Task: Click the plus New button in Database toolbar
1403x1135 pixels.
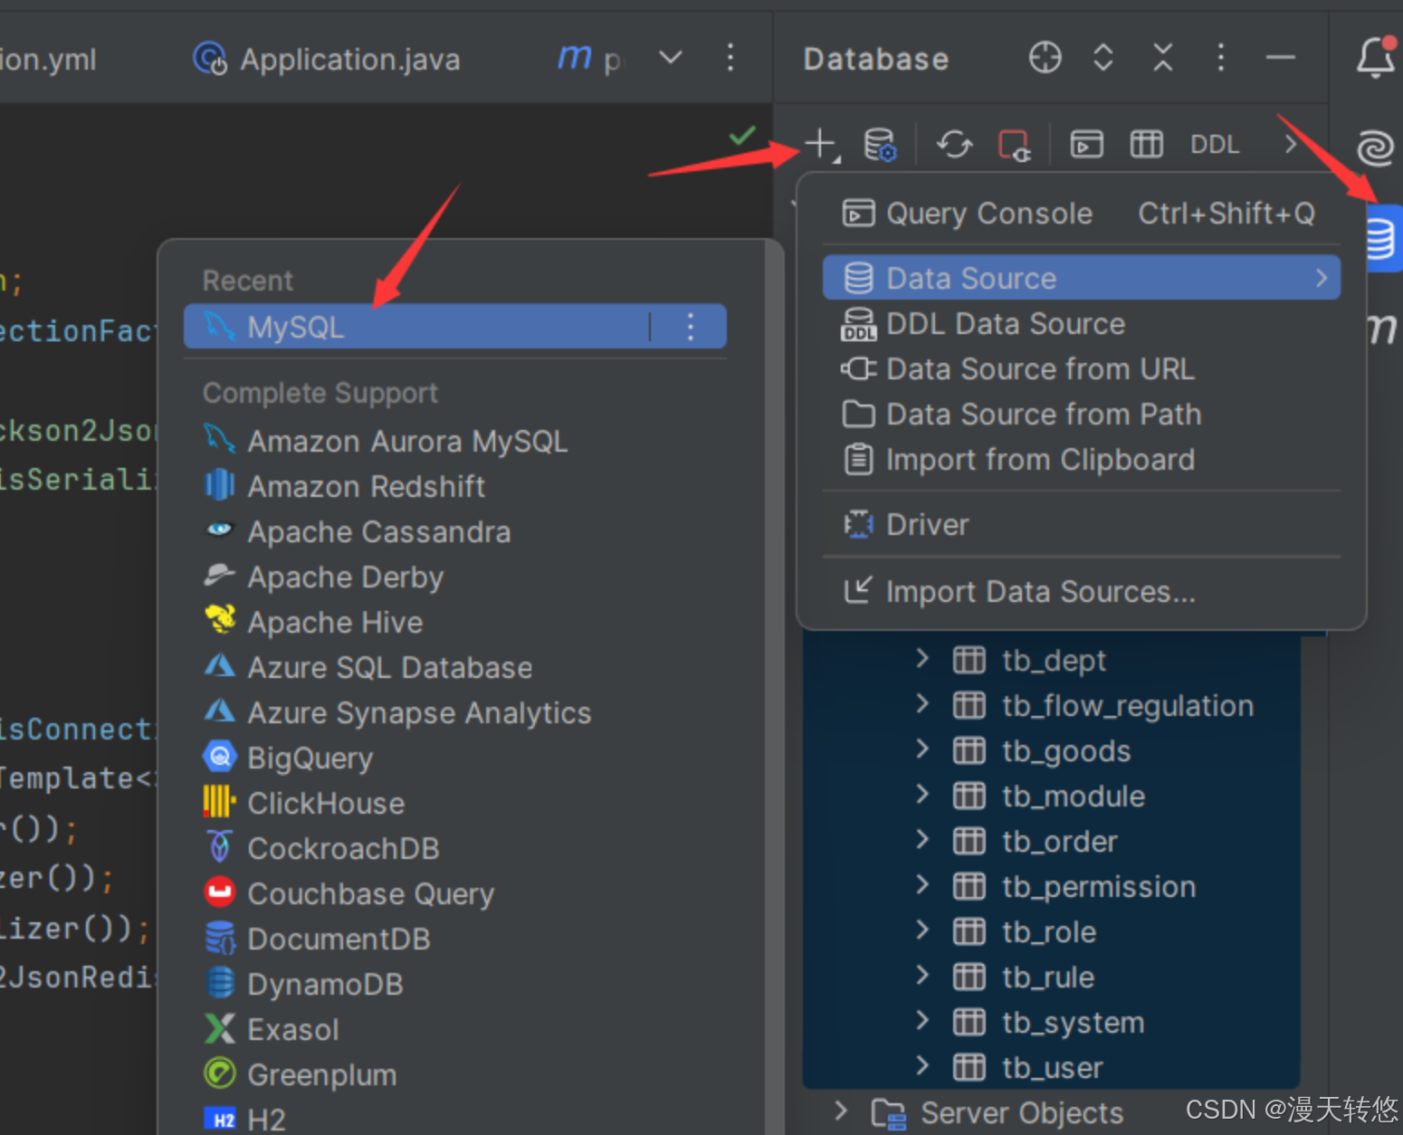Action: [820, 144]
